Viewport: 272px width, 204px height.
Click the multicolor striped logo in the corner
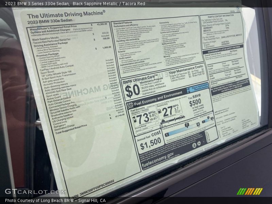250,191
